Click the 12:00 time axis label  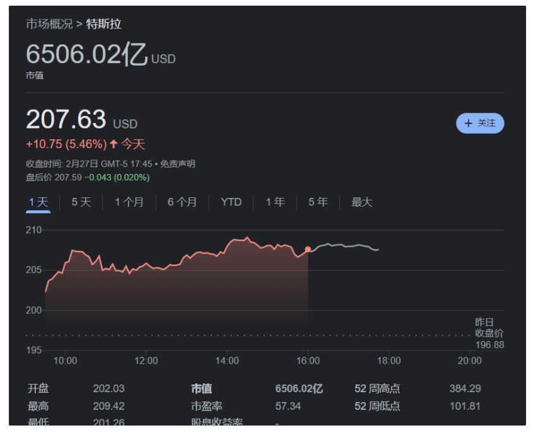pyautogui.click(x=146, y=361)
